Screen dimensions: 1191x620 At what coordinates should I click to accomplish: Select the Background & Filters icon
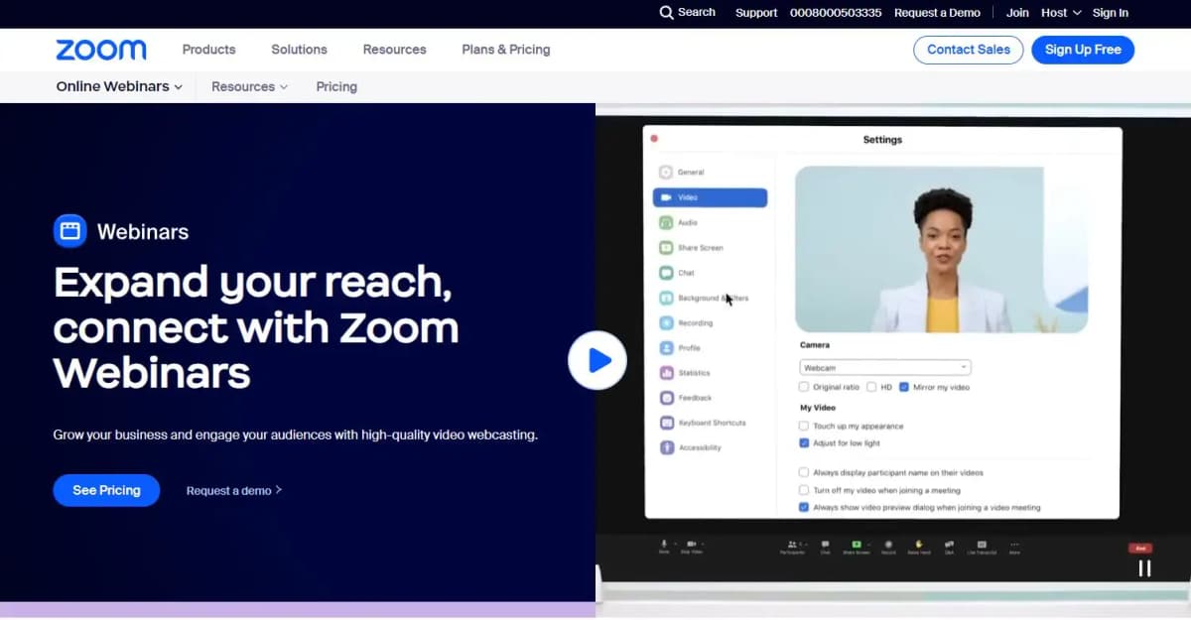pos(666,298)
